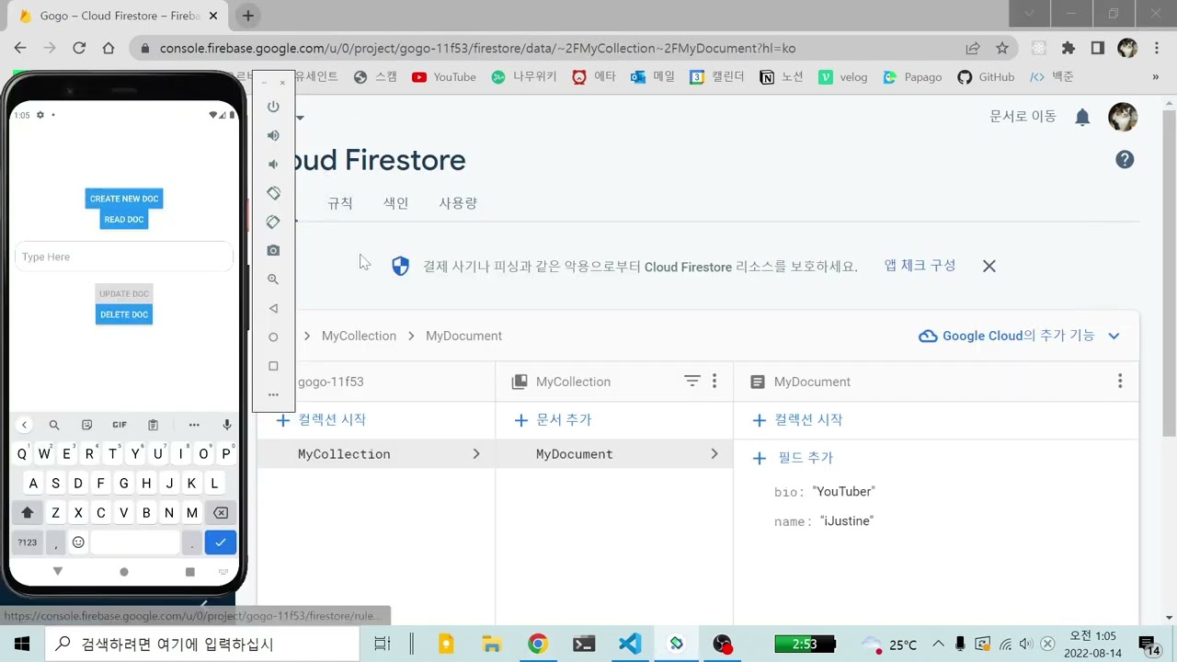The width and height of the screenshot is (1177, 662).
Task: Click MyCollection breadcrumb link
Action: click(359, 336)
